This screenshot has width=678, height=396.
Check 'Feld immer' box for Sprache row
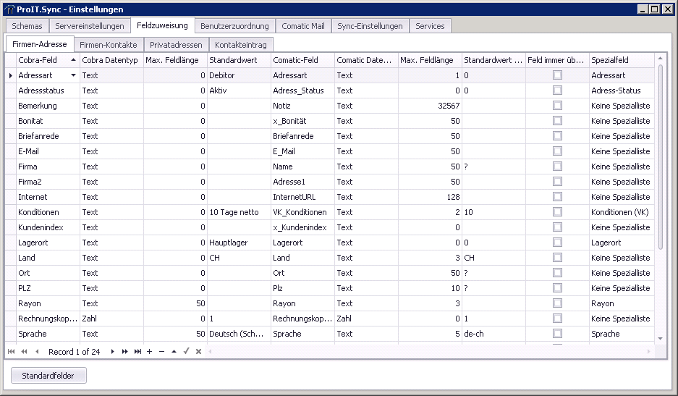557,334
